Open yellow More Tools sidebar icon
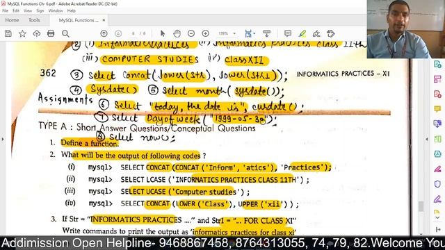The height and width of the screenshot is (250, 445). (x=437, y=212)
